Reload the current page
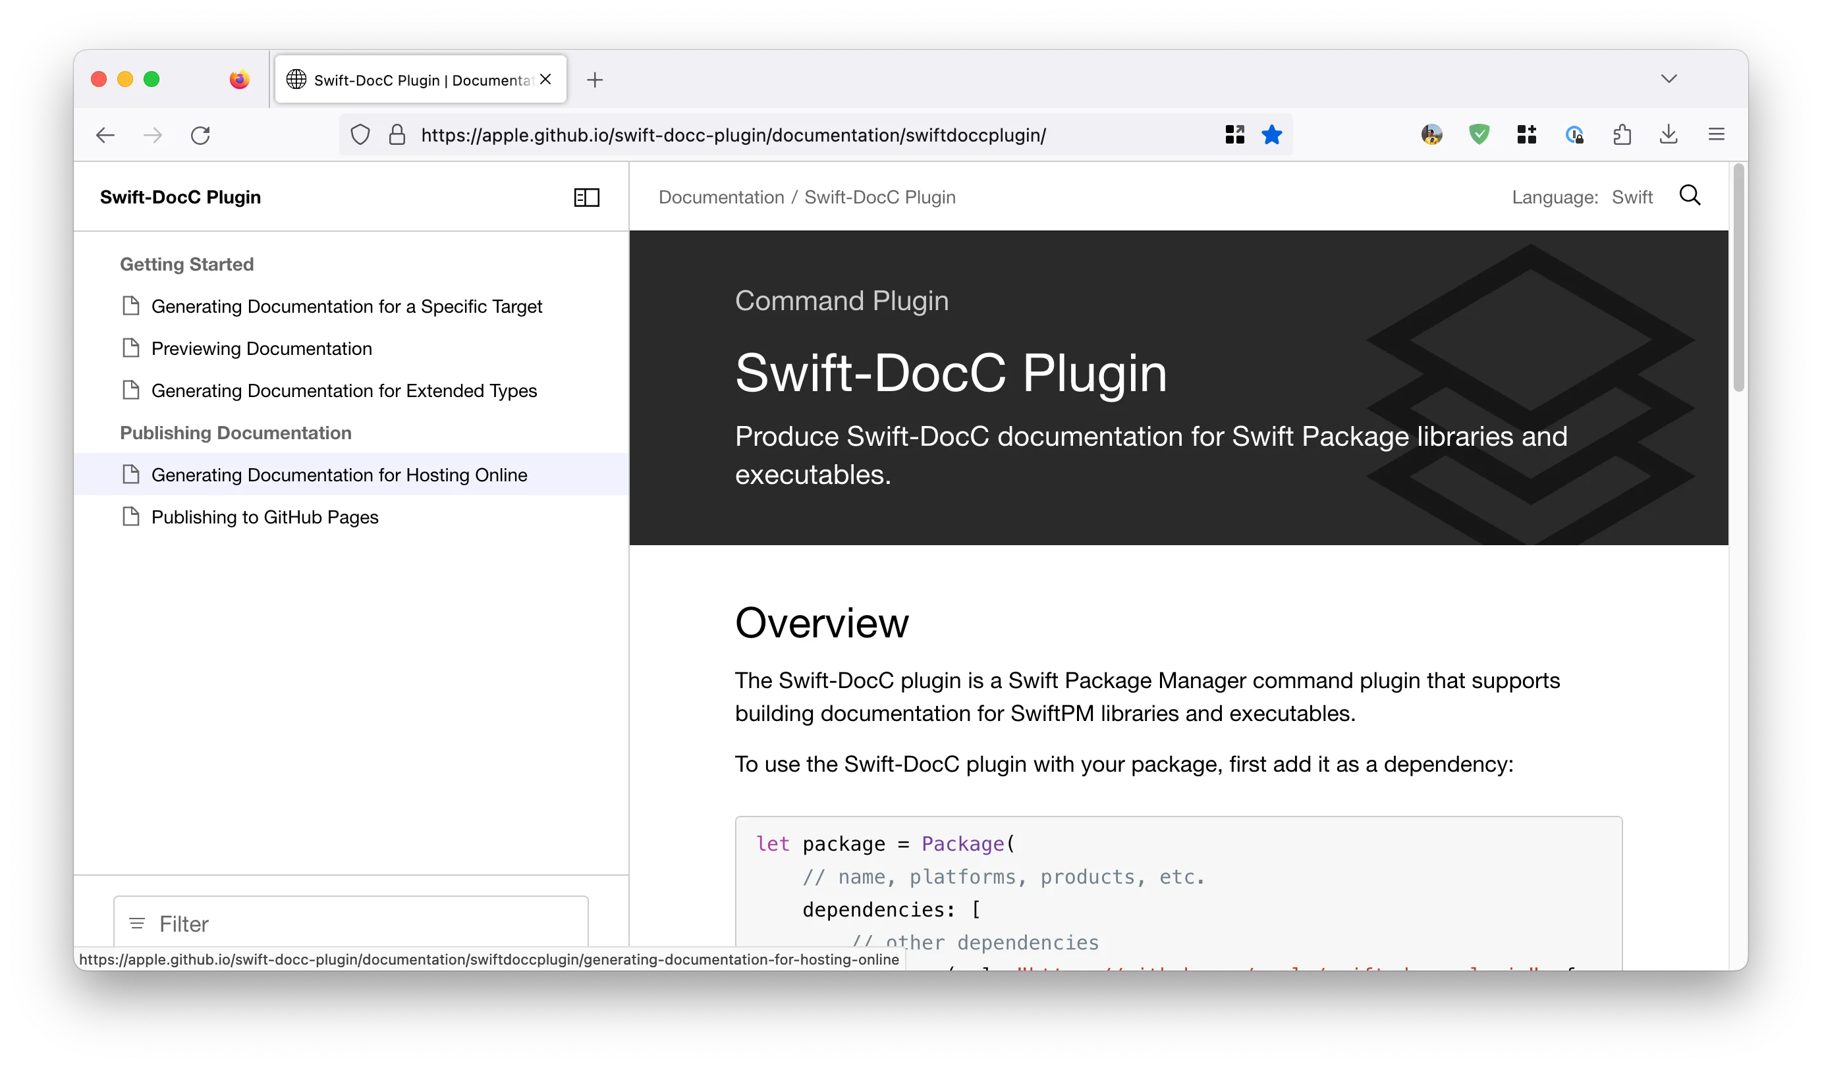This screenshot has width=1822, height=1068. 200,135
